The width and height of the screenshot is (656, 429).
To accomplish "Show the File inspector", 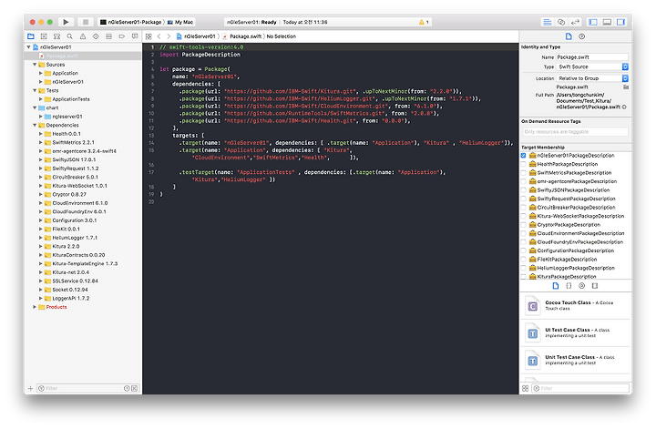I will [x=569, y=36].
